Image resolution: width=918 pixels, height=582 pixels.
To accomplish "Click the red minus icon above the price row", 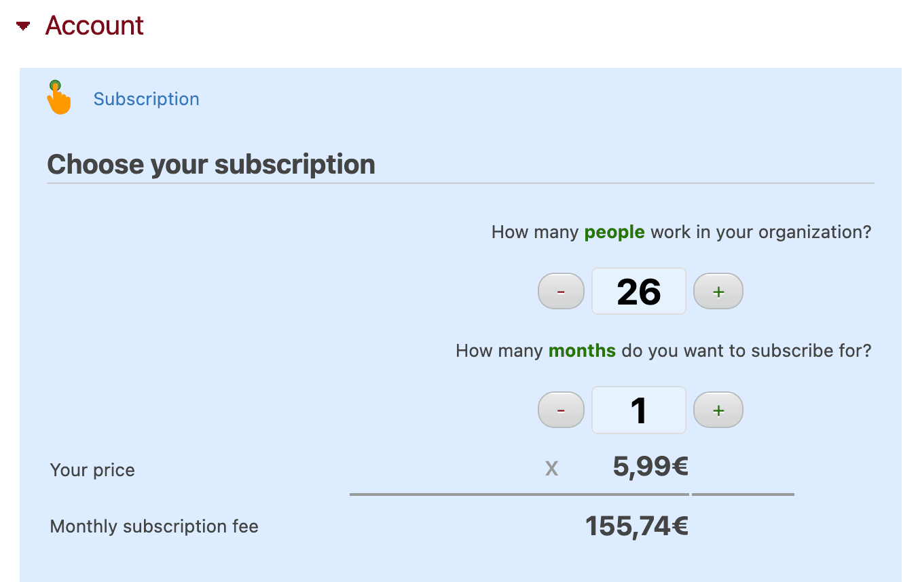I will (561, 410).
